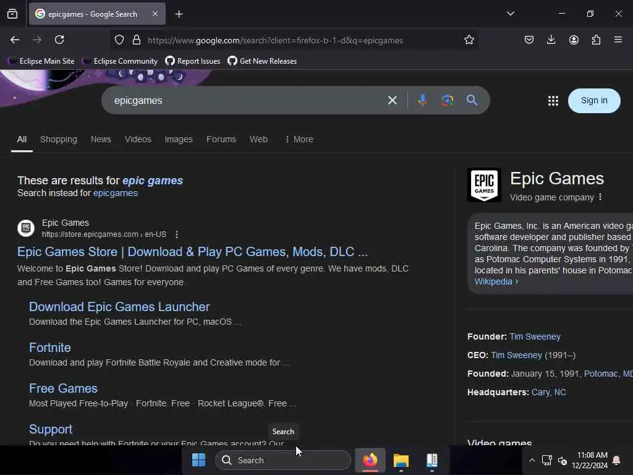The width and height of the screenshot is (633, 475).
Task: Start Google voice search microphone
Action: pos(422,100)
